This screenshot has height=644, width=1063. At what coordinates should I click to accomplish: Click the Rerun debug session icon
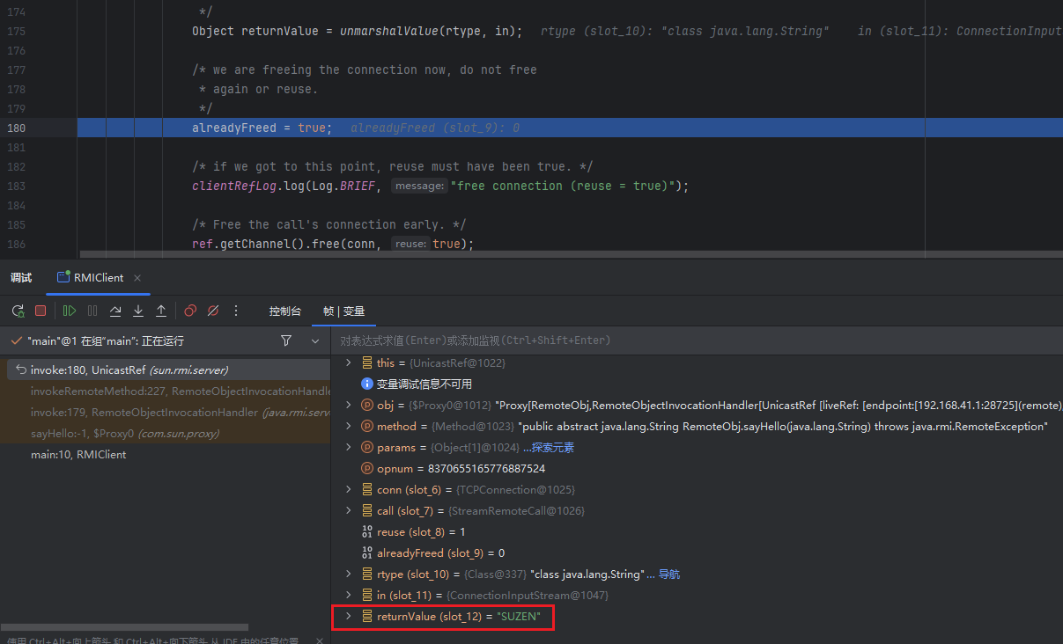point(18,311)
